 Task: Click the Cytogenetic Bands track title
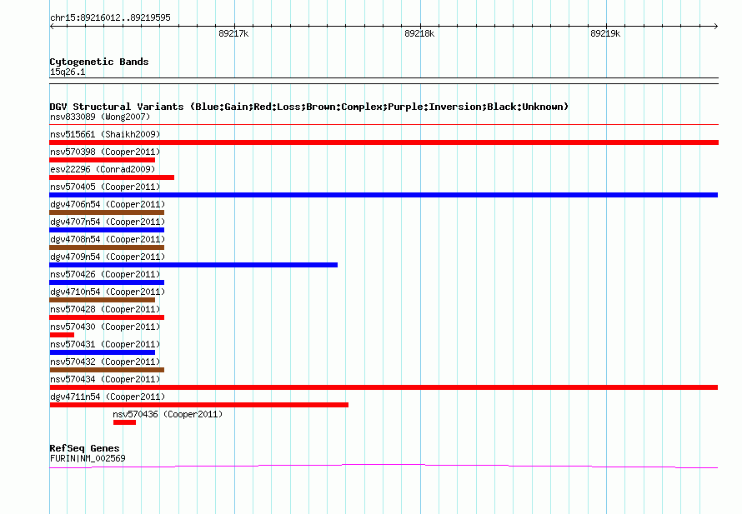coord(99,62)
